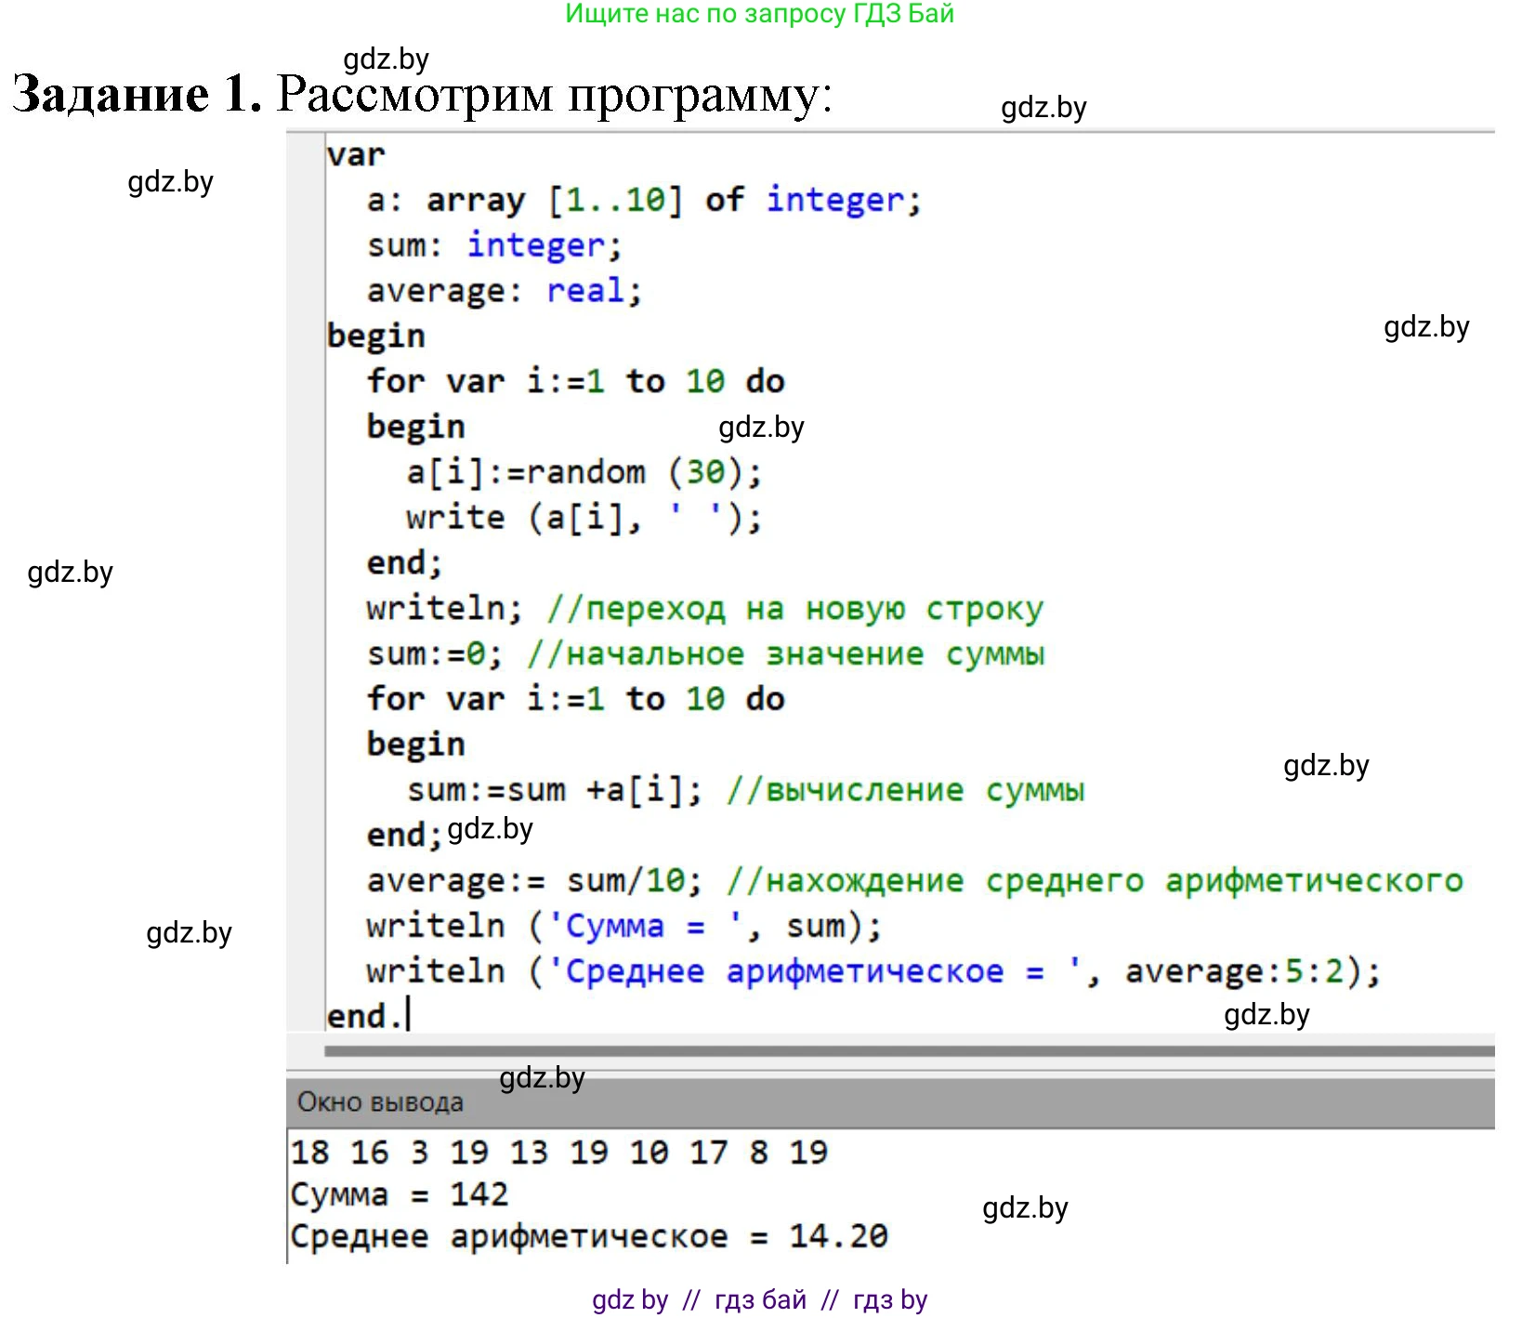Image resolution: width=1522 pixels, height=1318 pixels.
Task: Click the output row of random numbers
Action: [x=558, y=1153]
